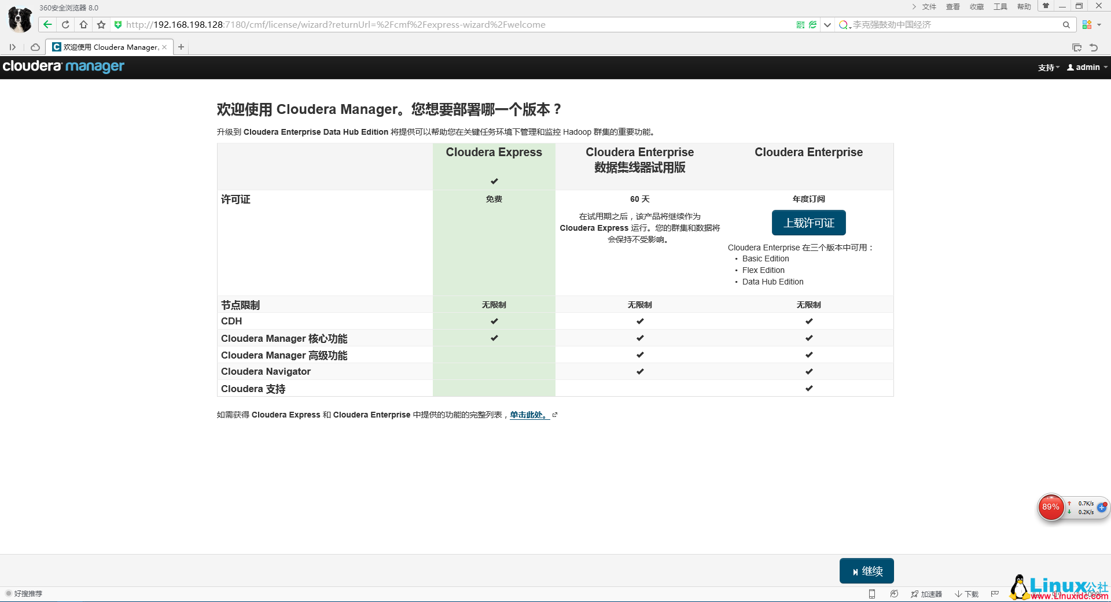Click inside the browser address bar

[x=405, y=24]
